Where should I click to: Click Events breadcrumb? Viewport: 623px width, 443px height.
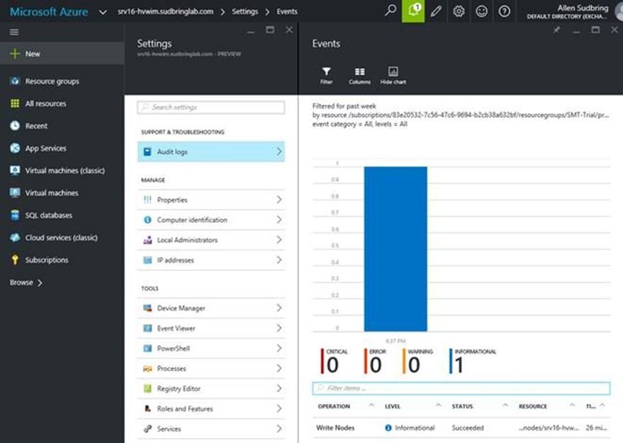point(287,11)
